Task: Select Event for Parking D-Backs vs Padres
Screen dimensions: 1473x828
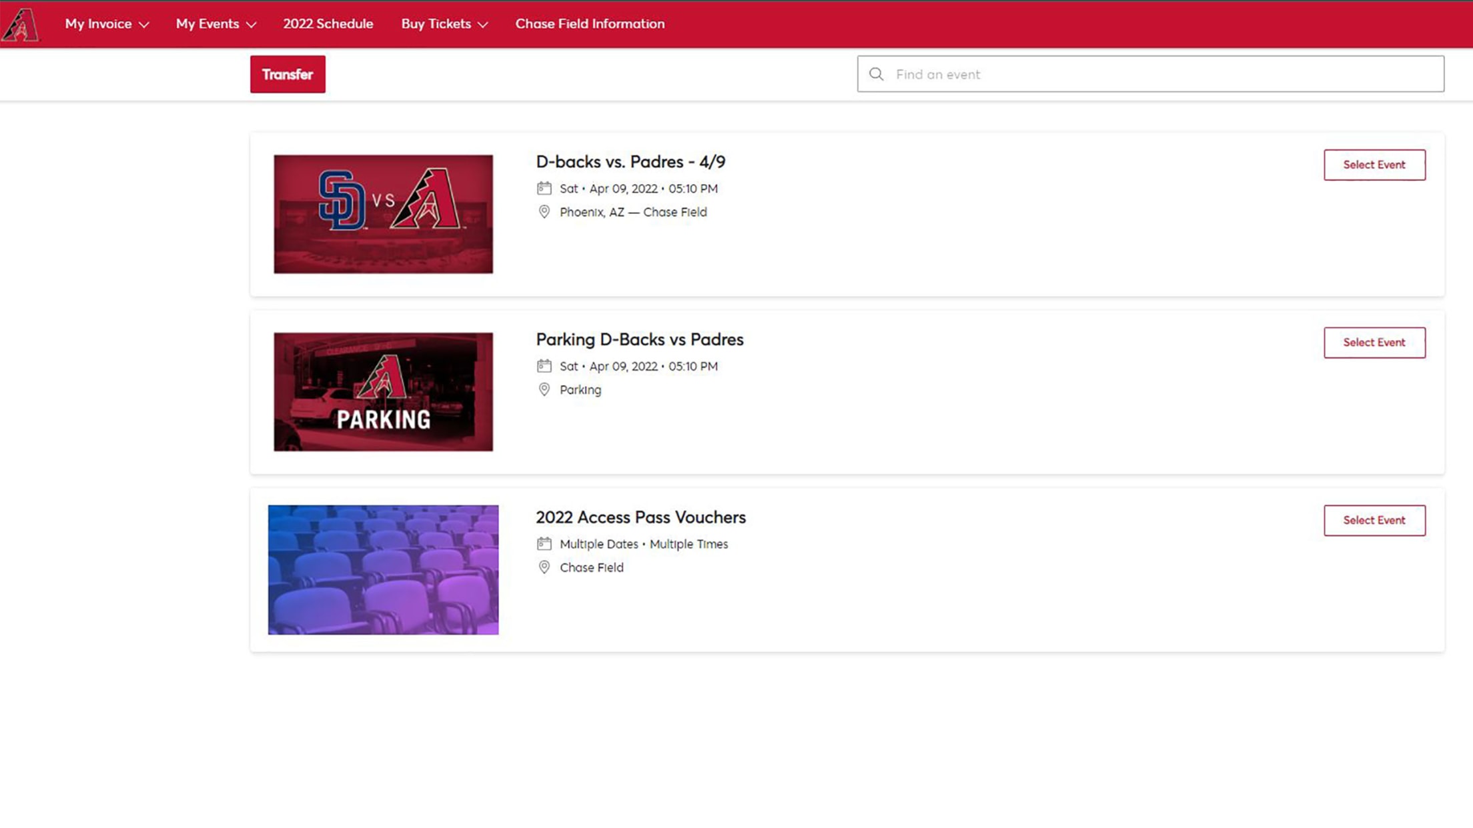Action: 1374,343
